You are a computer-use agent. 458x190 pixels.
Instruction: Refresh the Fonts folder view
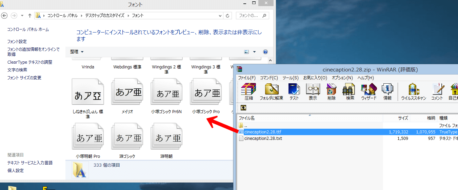click(228, 16)
